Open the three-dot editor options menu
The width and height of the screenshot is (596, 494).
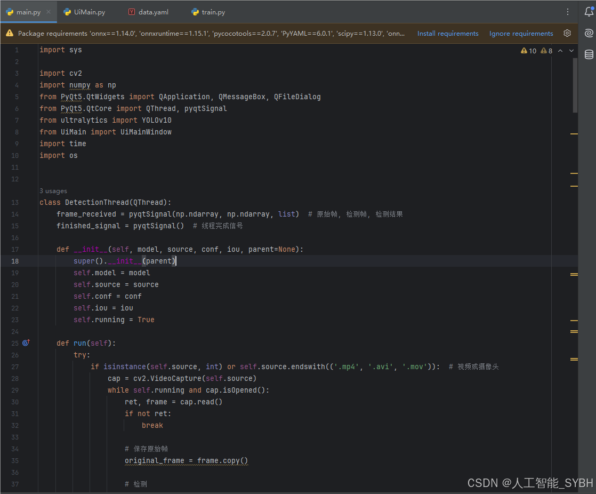567,11
